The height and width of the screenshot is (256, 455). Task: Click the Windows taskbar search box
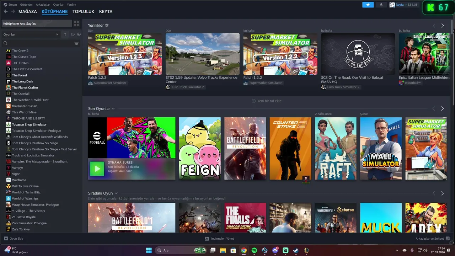pos(181,250)
